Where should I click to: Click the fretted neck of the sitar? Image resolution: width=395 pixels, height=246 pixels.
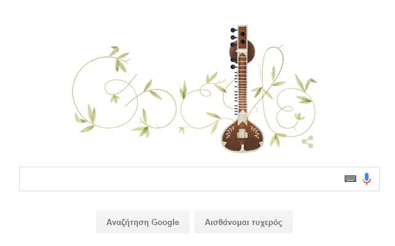(x=242, y=82)
